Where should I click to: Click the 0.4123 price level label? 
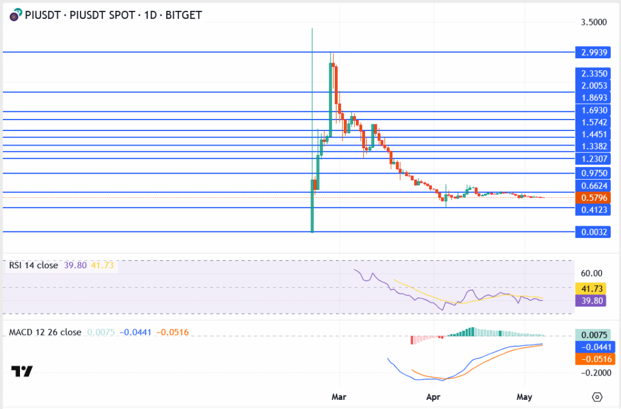point(592,210)
